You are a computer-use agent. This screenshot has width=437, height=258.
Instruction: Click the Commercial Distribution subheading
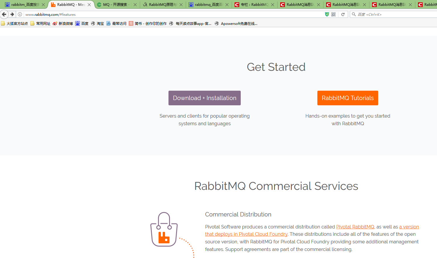[238, 214]
